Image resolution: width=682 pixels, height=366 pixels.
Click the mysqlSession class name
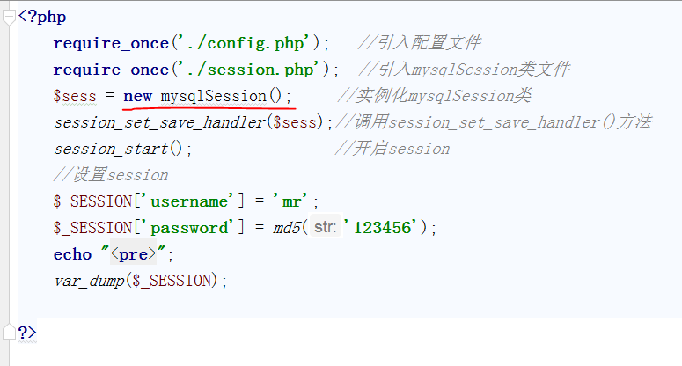[214, 96]
